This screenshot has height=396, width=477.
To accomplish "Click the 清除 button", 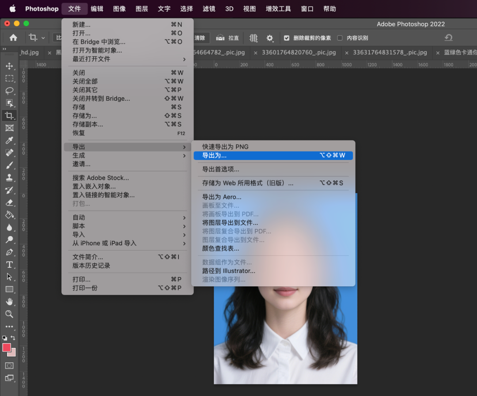I will [x=200, y=38].
